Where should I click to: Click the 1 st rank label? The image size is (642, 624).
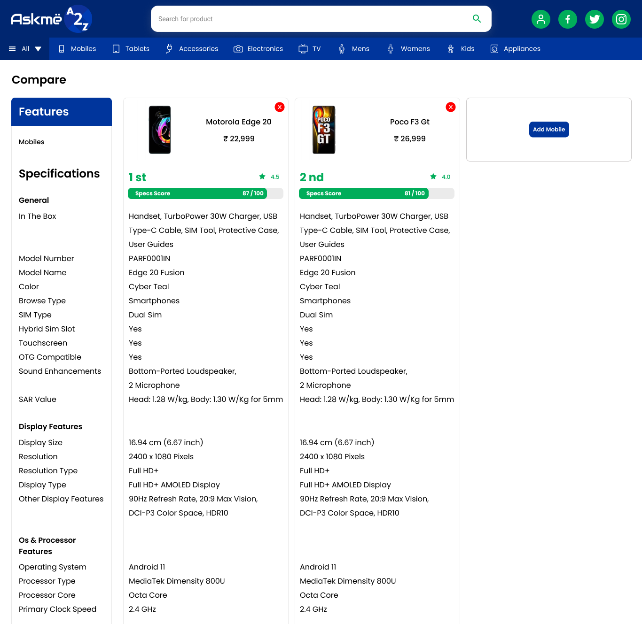tap(137, 177)
